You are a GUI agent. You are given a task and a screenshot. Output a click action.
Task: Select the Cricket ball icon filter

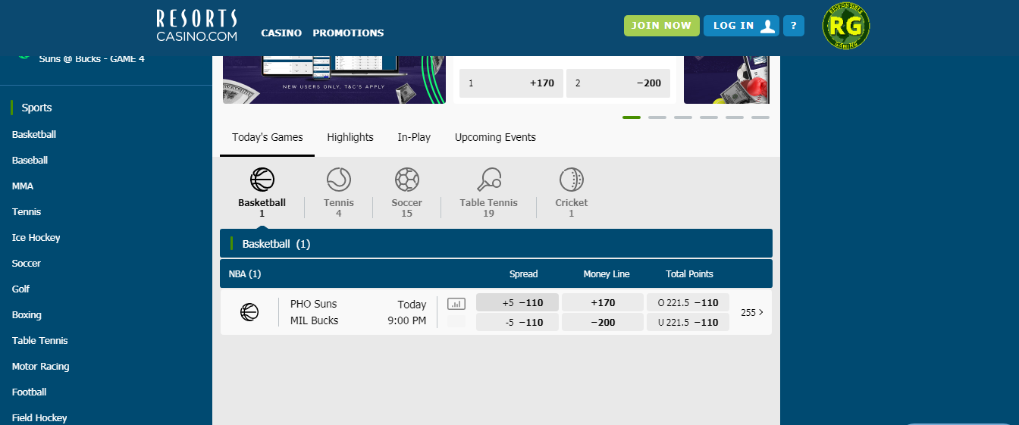click(571, 180)
